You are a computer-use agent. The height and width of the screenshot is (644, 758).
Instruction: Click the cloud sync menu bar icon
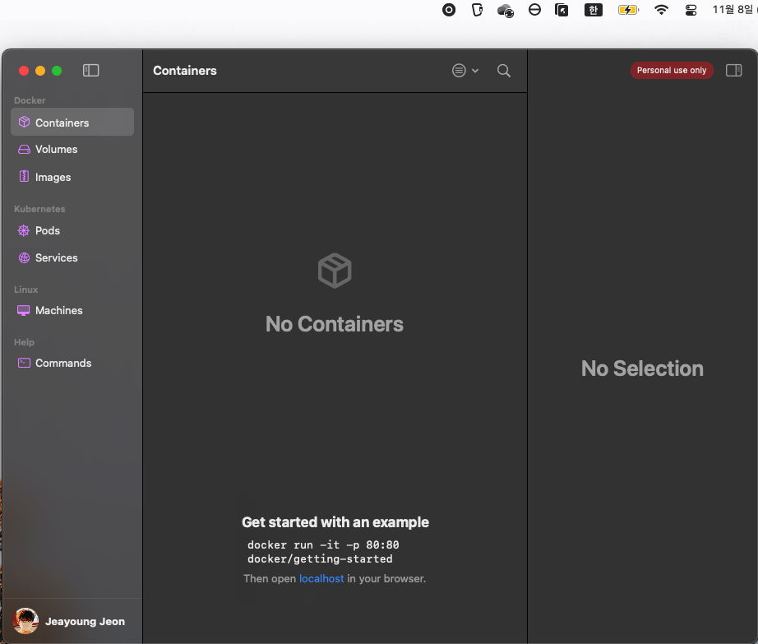coord(505,10)
